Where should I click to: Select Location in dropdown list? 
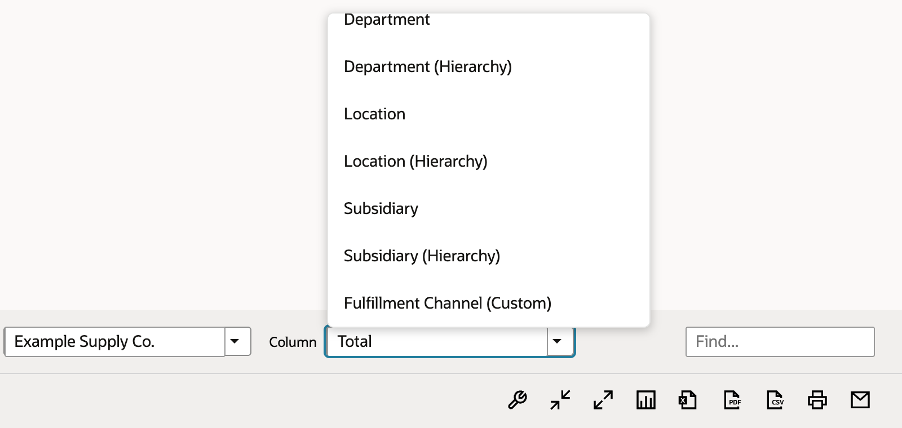coord(488,114)
